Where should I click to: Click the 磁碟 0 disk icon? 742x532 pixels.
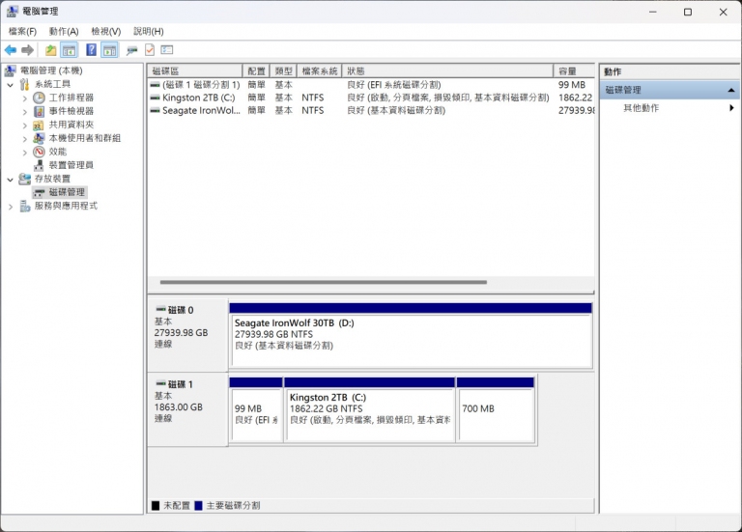[x=161, y=310]
